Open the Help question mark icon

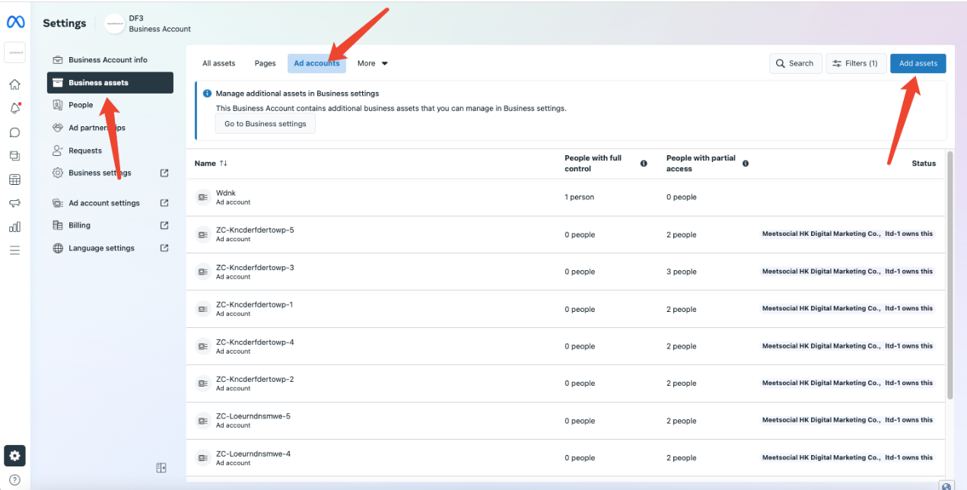14,479
